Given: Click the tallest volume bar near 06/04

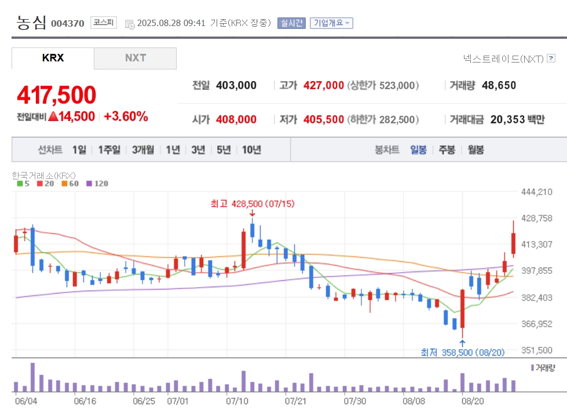Looking at the screenshot, I should click(x=32, y=377).
